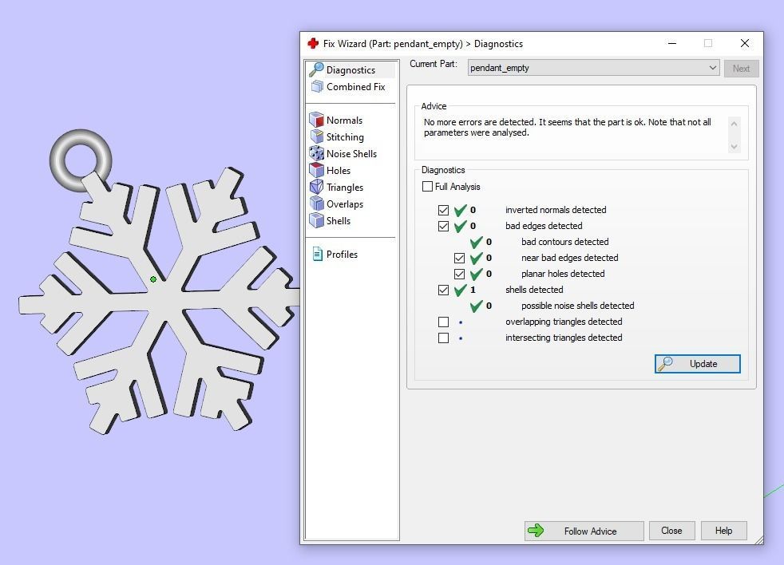This screenshot has height=565, width=784.
Task: Click the green arrow on Follow Advice
Action: pyautogui.click(x=536, y=531)
